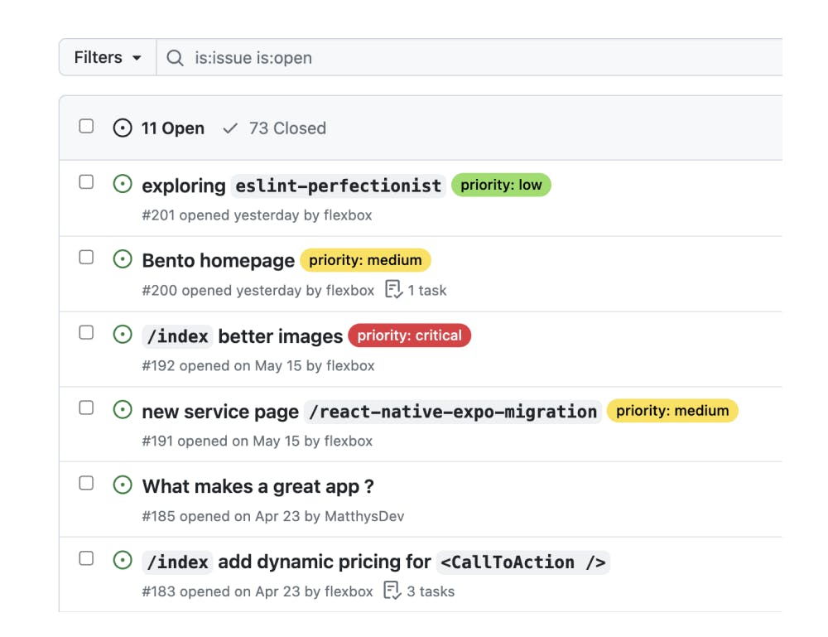
Task: Tick checkbox for What makes a great app
Action: (86, 483)
